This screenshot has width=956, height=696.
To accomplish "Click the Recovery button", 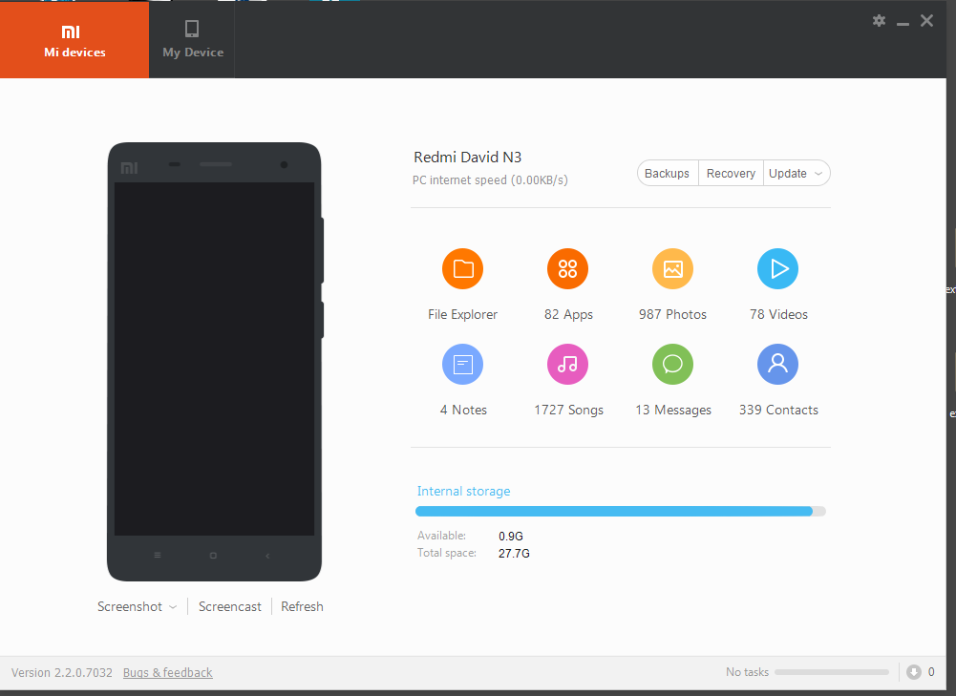I will click(731, 173).
